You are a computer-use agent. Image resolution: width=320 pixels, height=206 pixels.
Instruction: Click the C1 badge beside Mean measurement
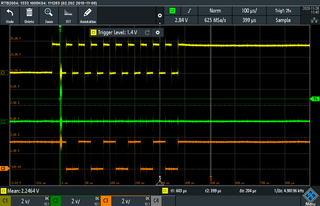tap(3, 191)
